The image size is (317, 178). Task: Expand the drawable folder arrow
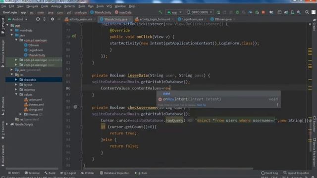pos(16,80)
